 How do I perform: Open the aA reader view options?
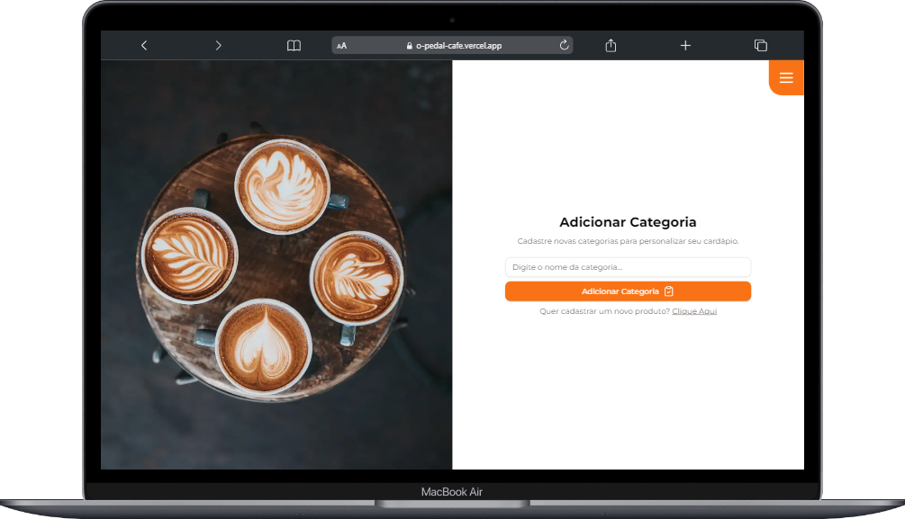(x=341, y=46)
